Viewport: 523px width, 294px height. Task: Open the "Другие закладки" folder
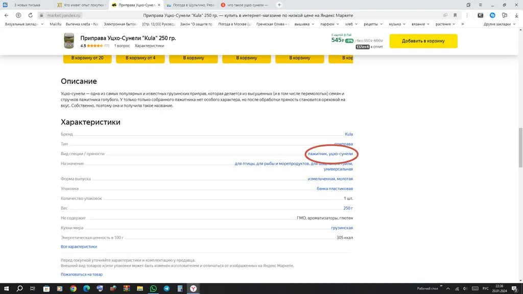pos(500,24)
